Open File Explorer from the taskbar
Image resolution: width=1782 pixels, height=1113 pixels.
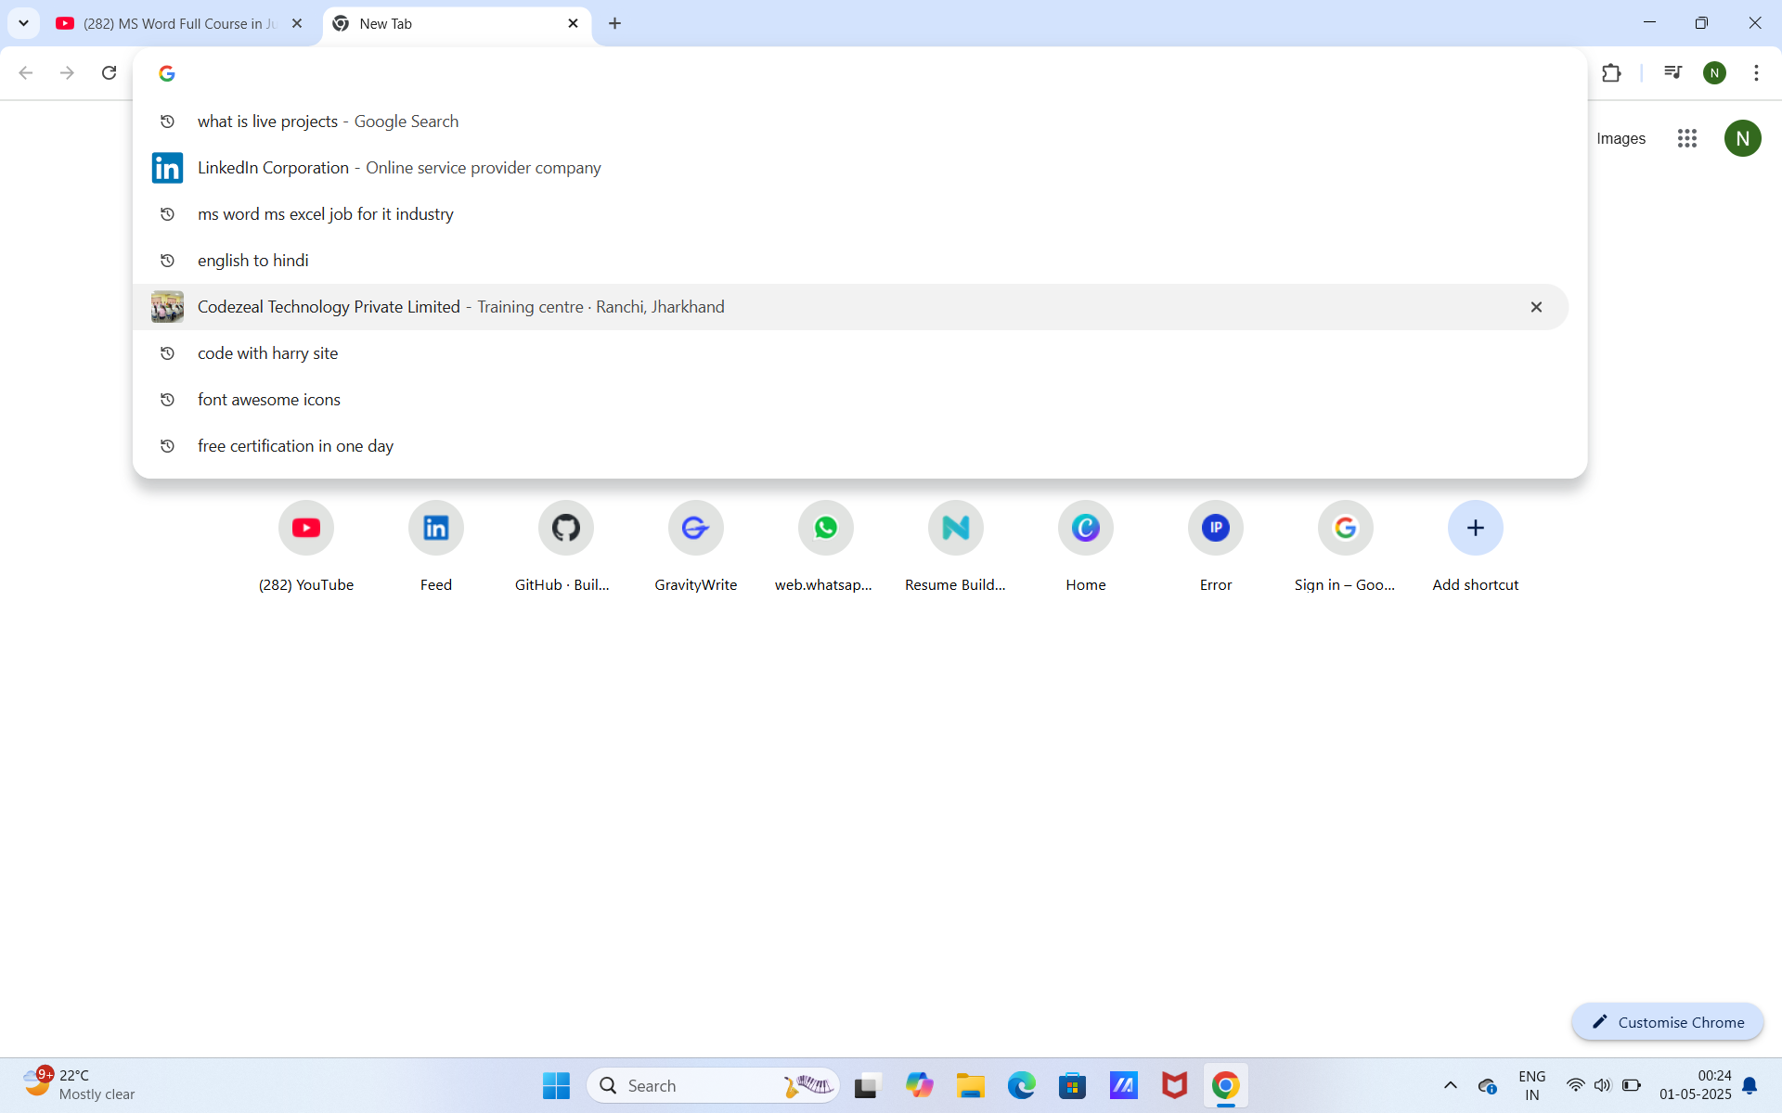pyautogui.click(x=970, y=1085)
